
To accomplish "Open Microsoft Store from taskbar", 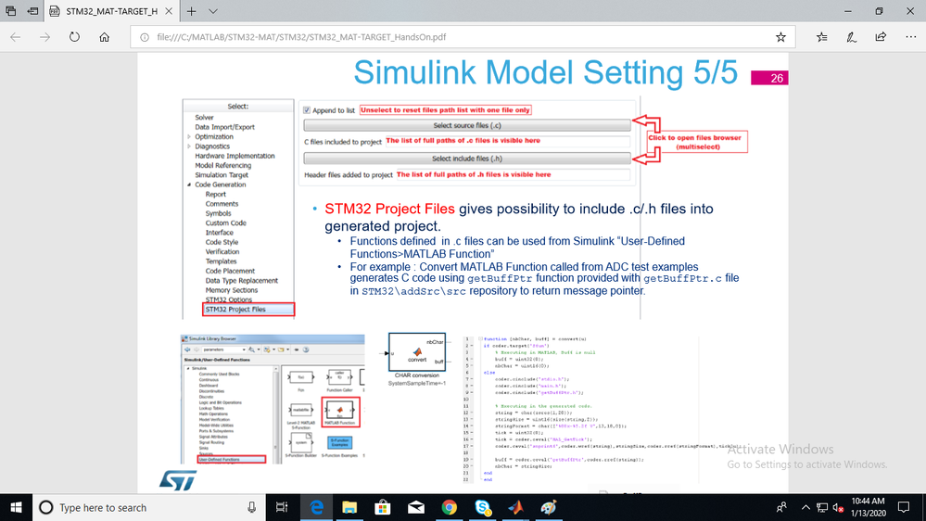I will point(383,507).
